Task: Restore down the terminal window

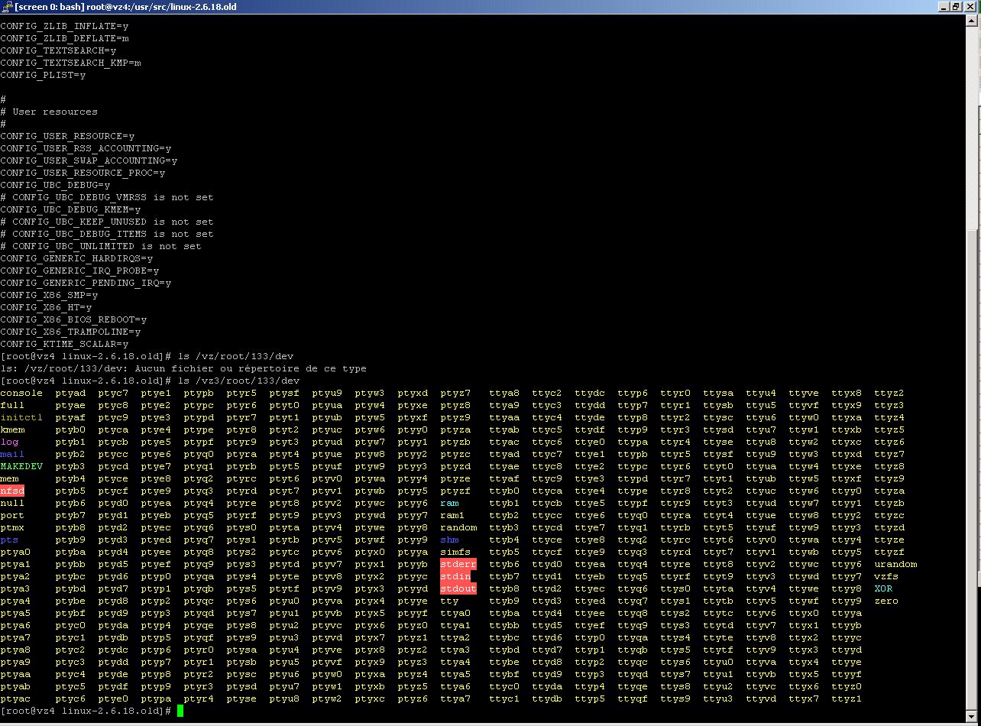Action: point(957,7)
